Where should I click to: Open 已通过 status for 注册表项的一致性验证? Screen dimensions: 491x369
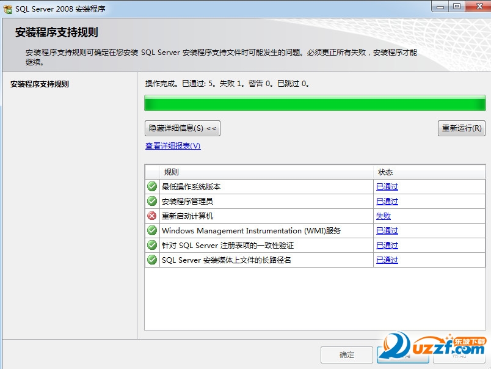387,246
